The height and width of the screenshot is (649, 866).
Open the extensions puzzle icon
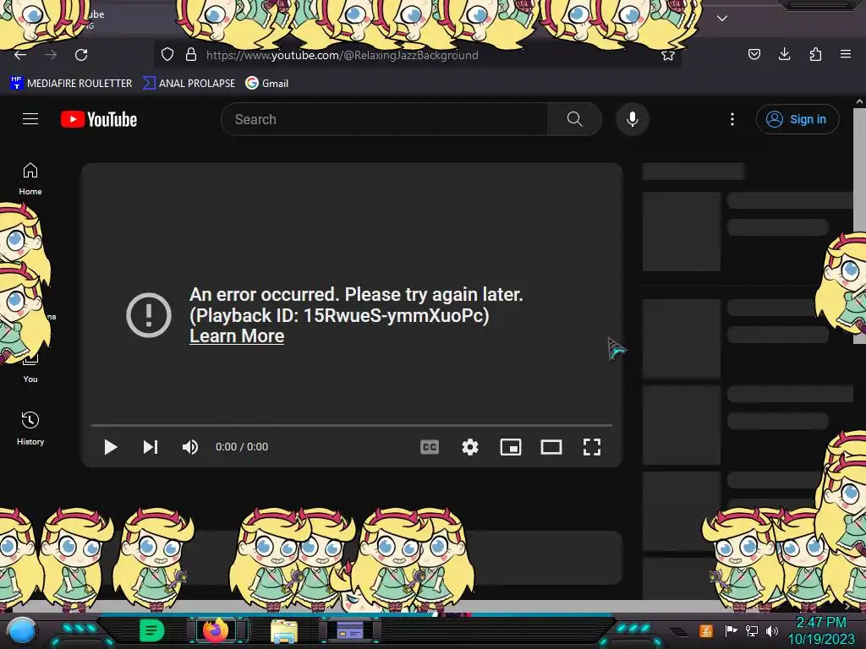815,54
